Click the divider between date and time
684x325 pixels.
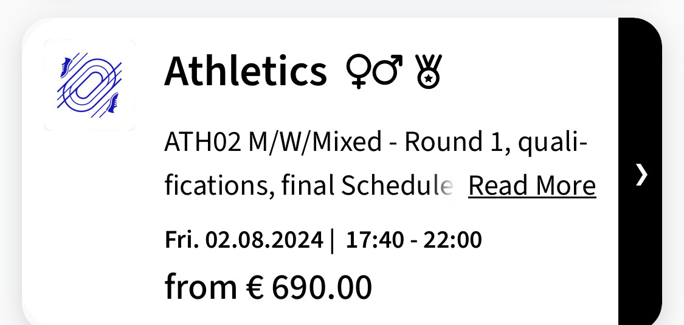click(333, 240)
